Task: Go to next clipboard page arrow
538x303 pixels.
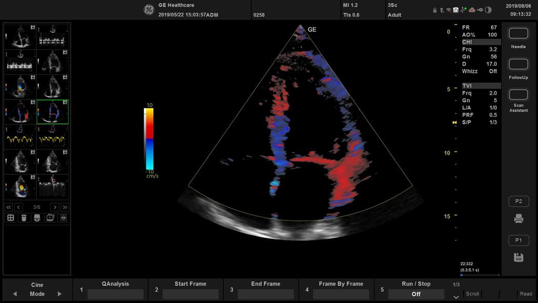Action: 54,207
